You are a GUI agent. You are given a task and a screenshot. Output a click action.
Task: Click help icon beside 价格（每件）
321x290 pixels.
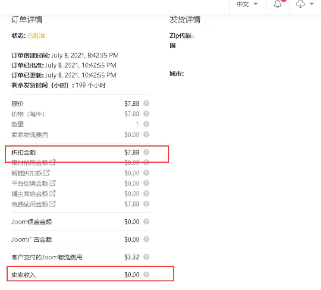(x=146, y=114)
